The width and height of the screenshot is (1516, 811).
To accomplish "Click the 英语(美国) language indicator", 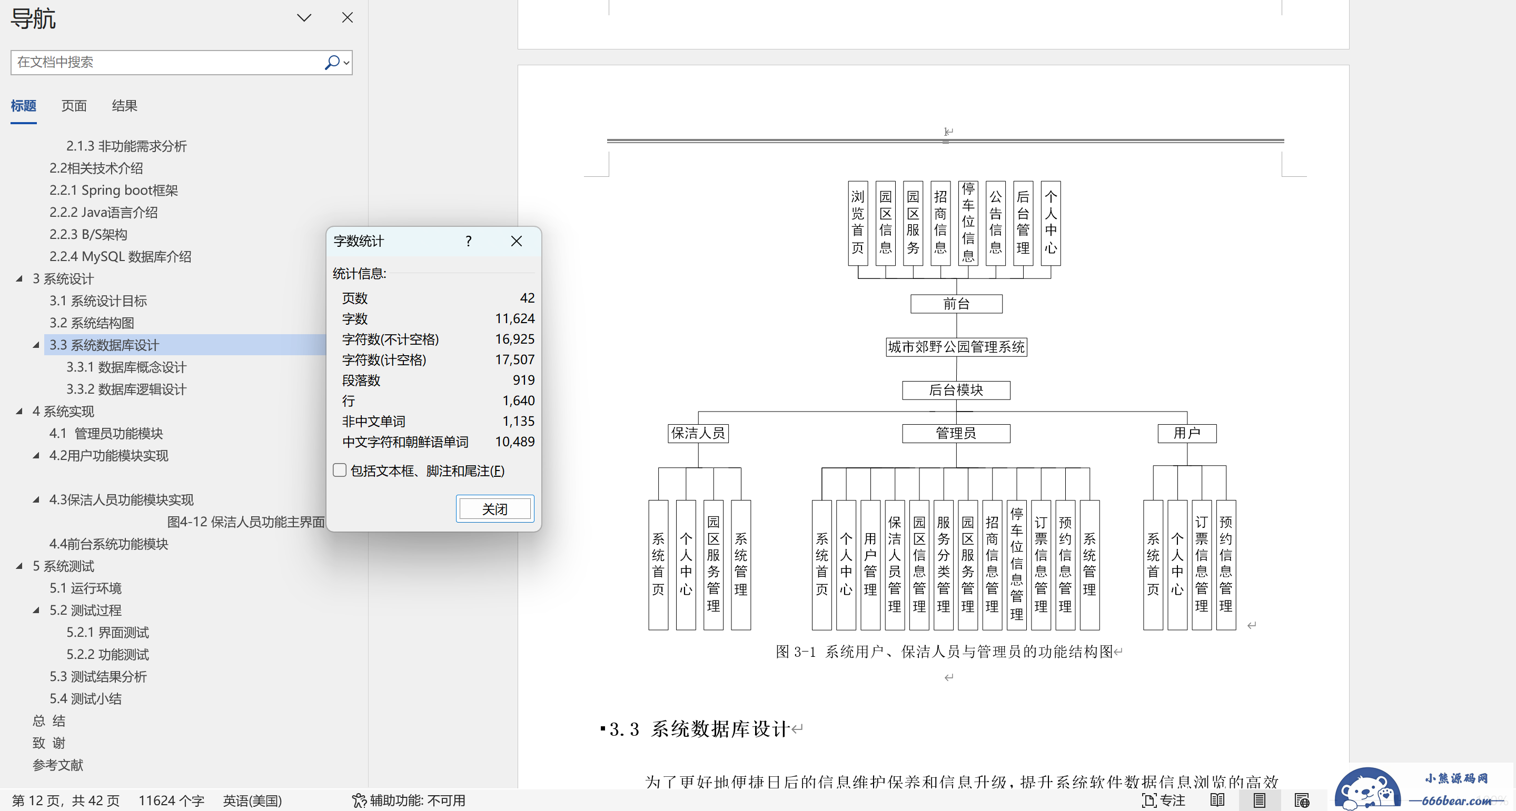I will [252, 800].
